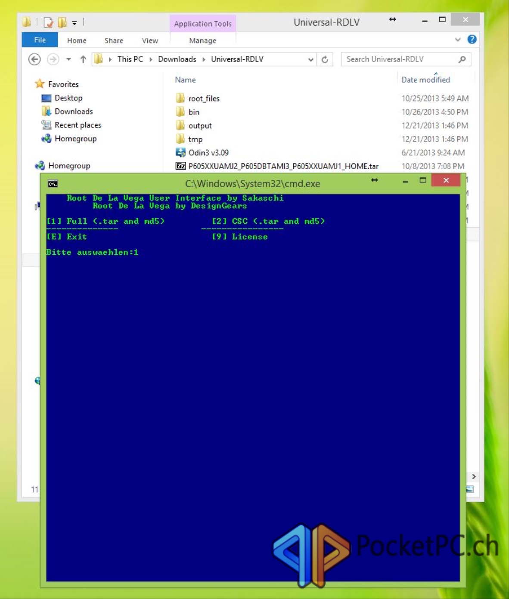
Task: Click the Explorer forward arrow
Action: click(53, 59)
